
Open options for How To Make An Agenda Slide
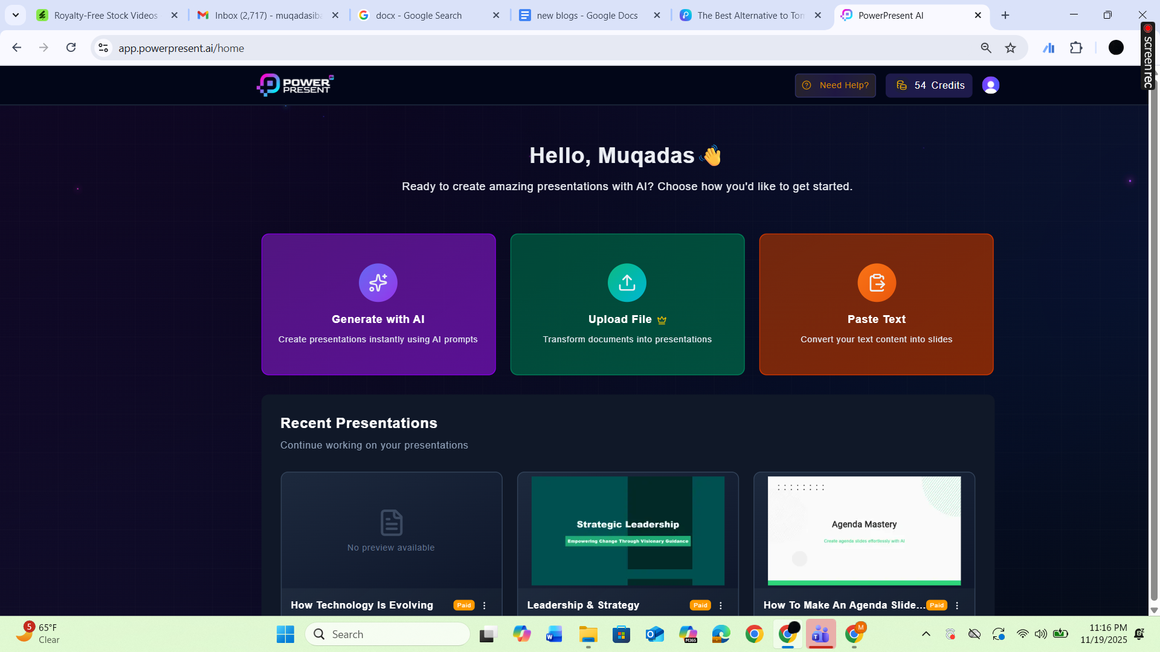pyautogui.click(x=957, y=605)
